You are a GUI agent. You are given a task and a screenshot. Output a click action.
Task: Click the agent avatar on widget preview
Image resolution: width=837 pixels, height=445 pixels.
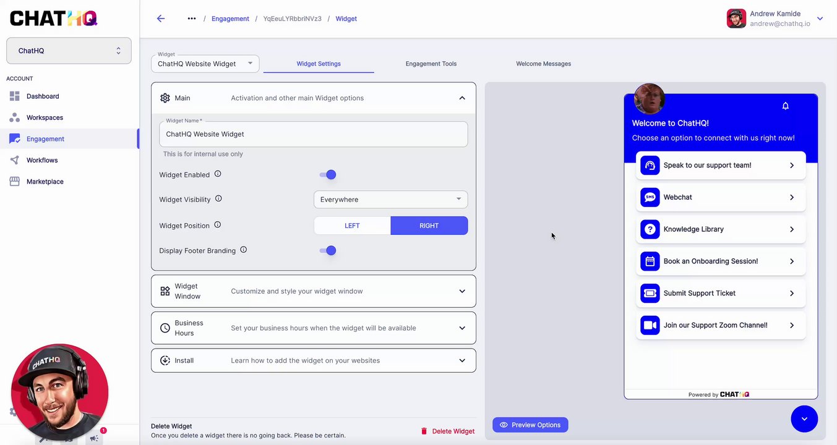pyautogui.click(x=649, y=99)
